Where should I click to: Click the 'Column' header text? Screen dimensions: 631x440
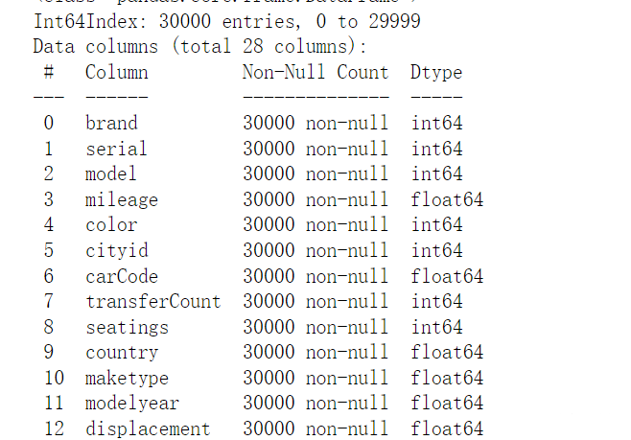click(117, 73)
